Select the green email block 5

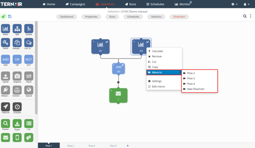pos(118,95)
